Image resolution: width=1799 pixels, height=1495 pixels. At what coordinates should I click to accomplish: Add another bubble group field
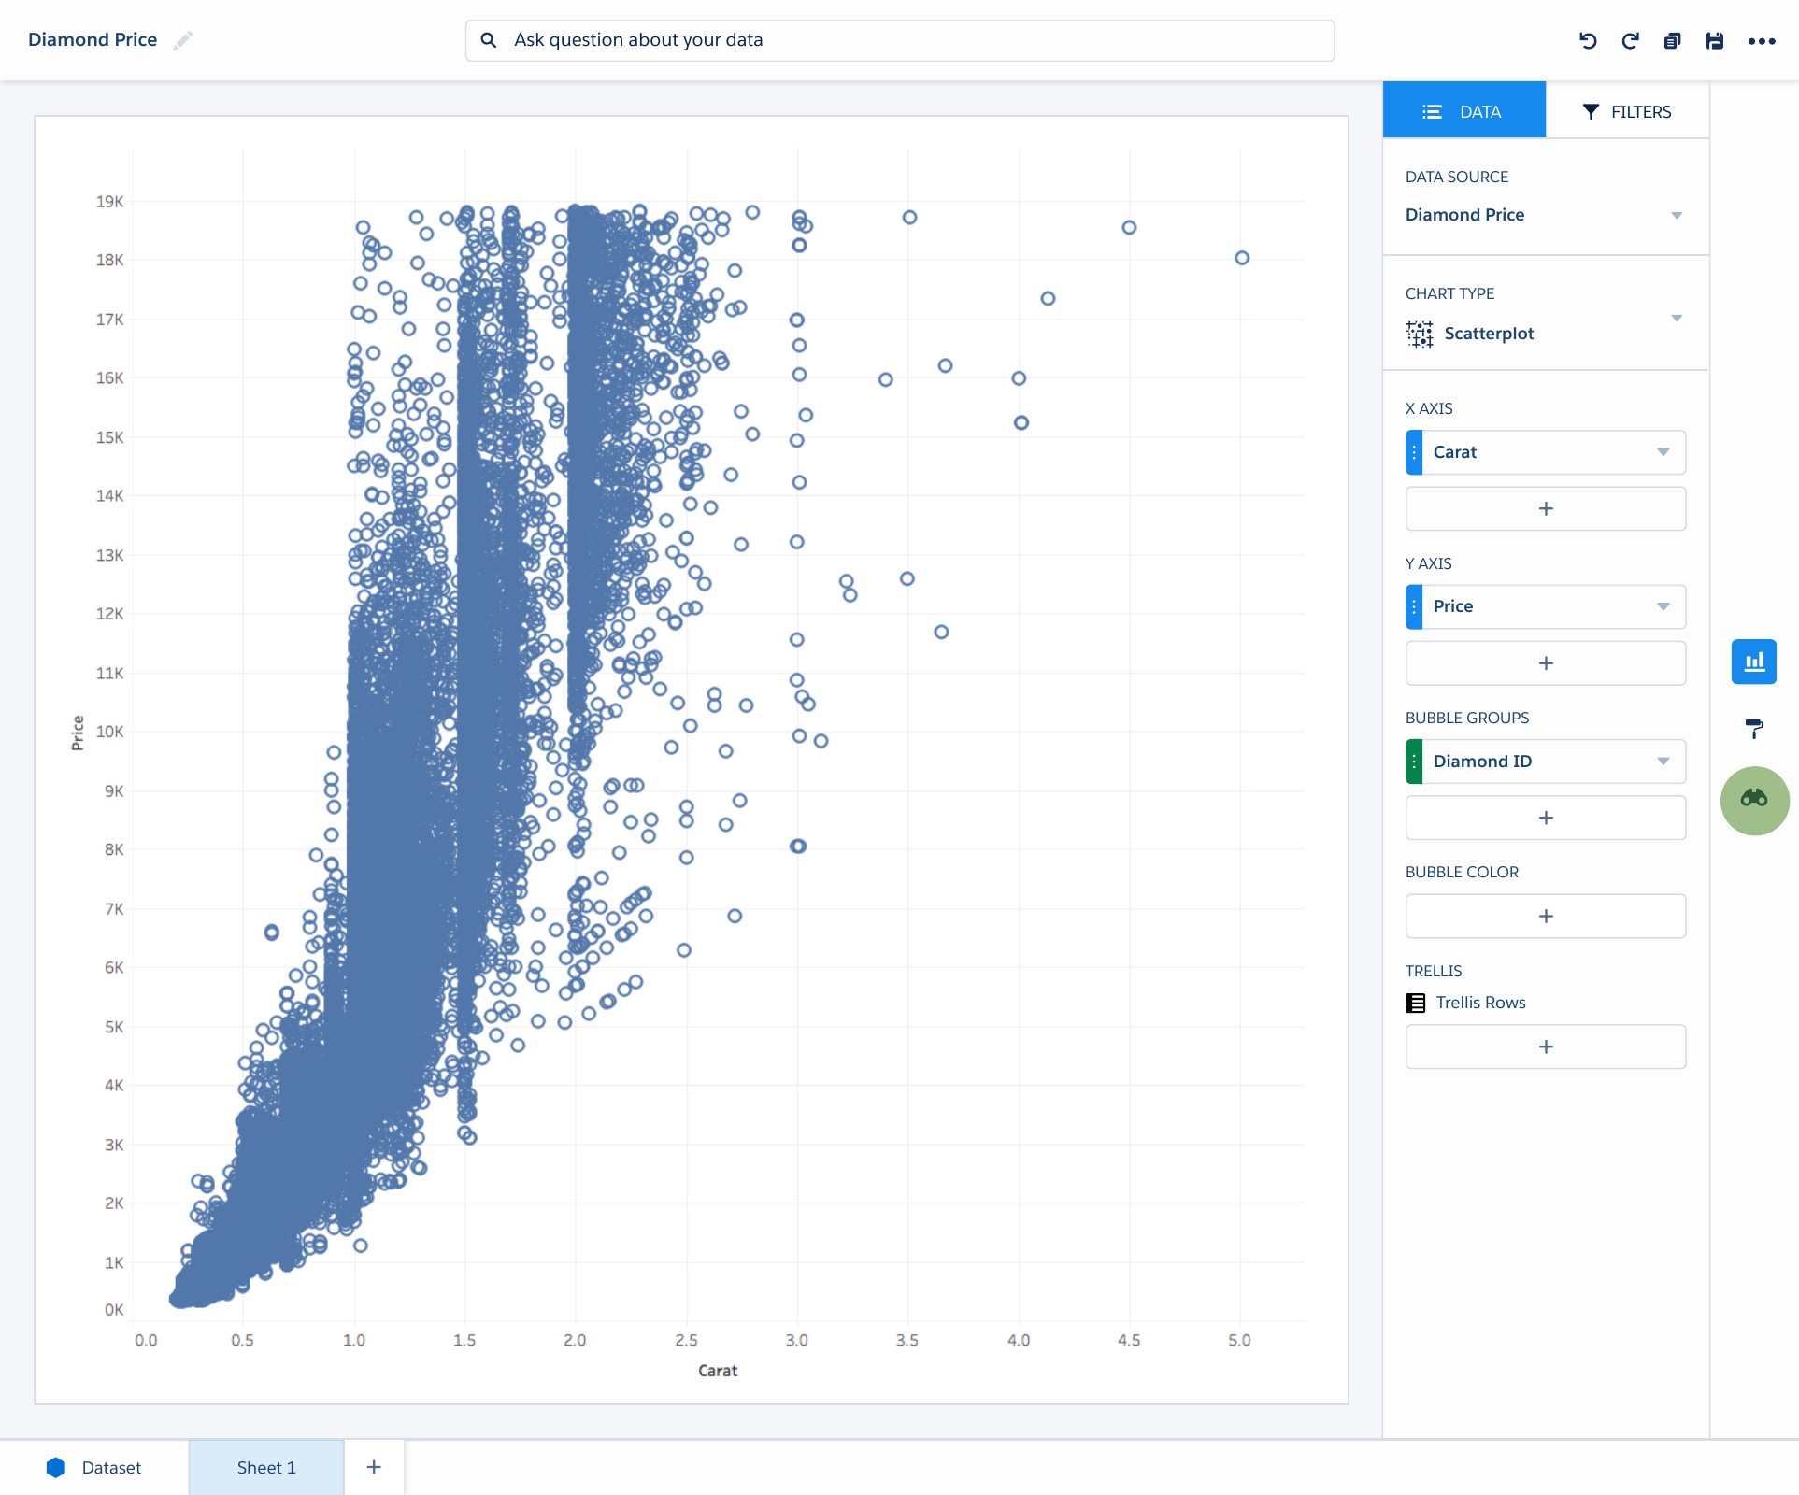[1546, 818]
